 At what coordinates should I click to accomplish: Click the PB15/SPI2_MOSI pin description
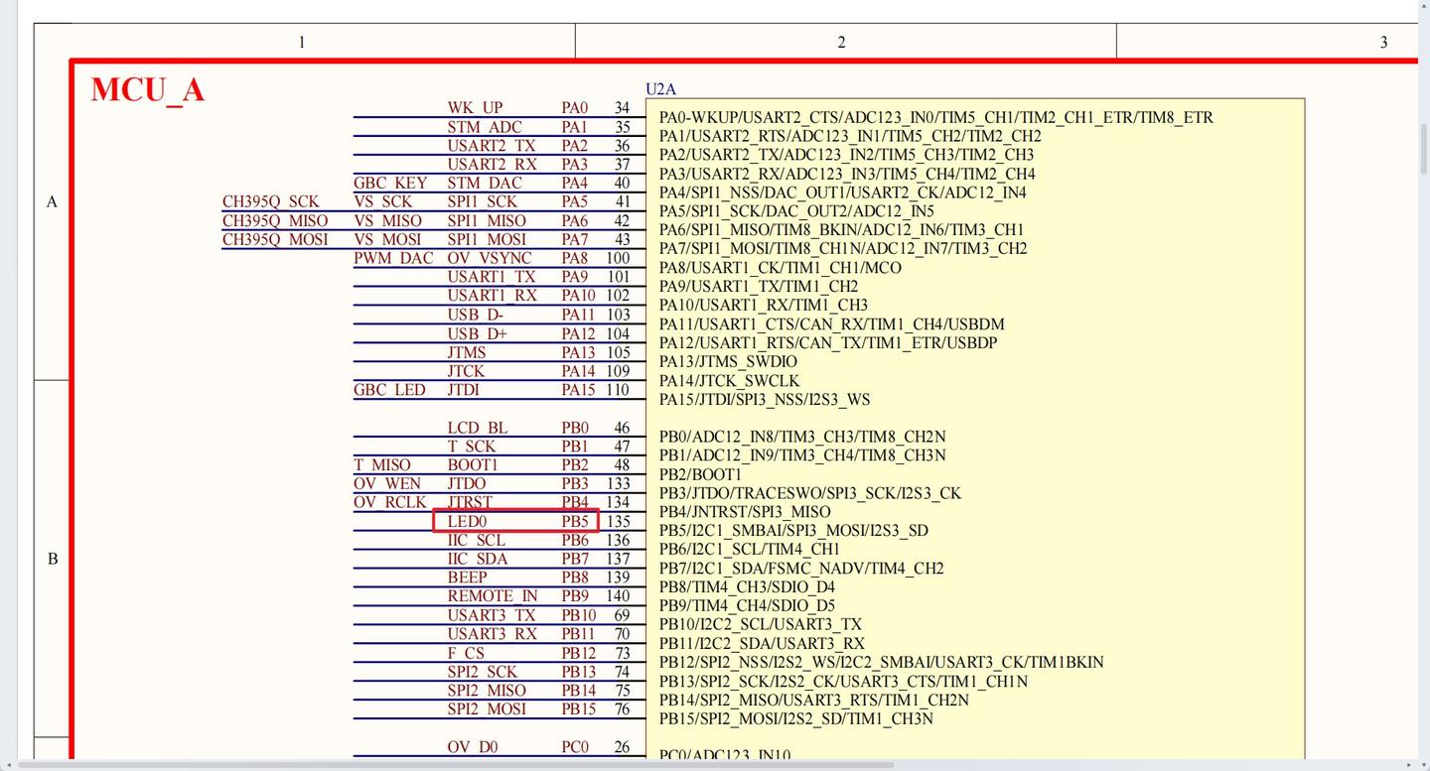(x=796, y=718)
